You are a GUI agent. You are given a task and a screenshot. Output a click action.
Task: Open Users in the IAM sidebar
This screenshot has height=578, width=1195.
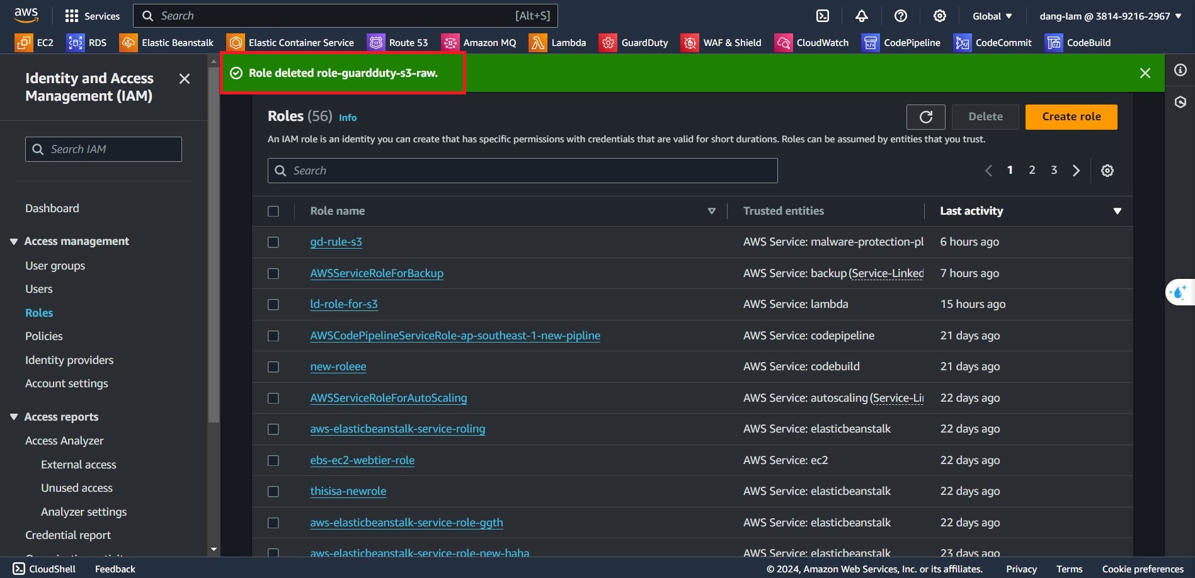point(39,289)
